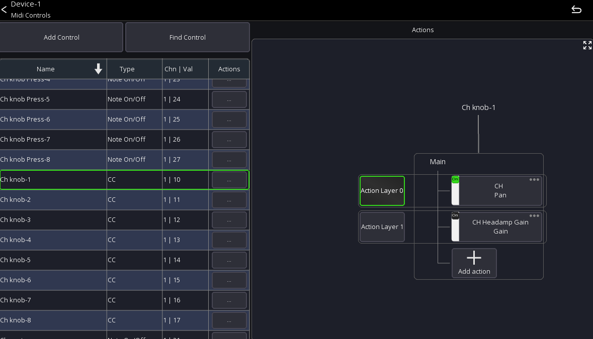Open the Actions "..." button for Ch knob-1

point(229,179)
